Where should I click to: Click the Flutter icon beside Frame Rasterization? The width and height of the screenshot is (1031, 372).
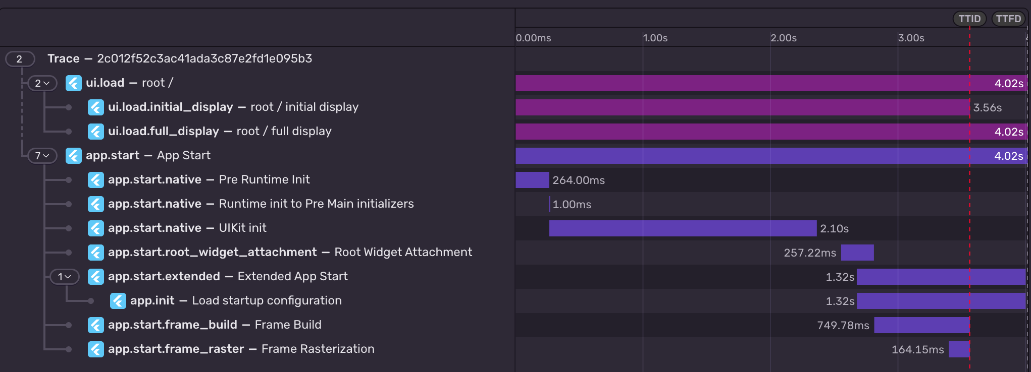tap(96, 349)
